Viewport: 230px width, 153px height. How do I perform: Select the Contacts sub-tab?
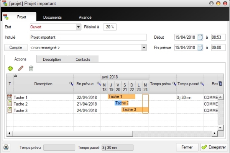(x=83, y=60)
